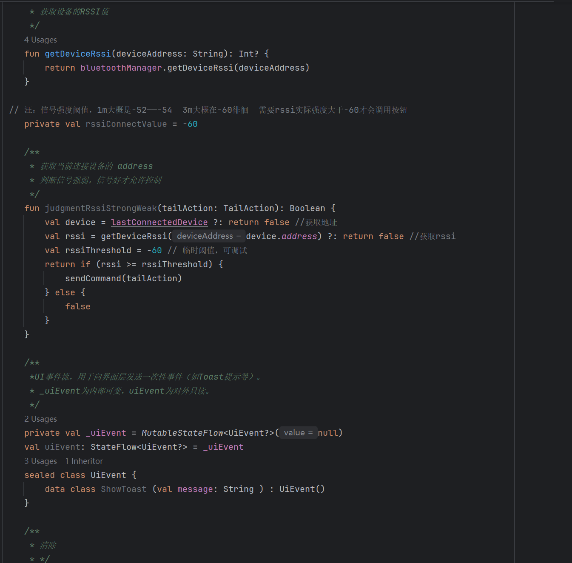Click judgmentRssiStrongWeak function name
Viewport: 572px width, 563px height.
101,208
